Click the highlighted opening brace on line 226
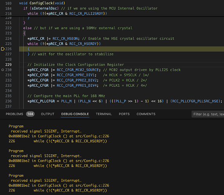The image size is (224, 195). point(29,49)
